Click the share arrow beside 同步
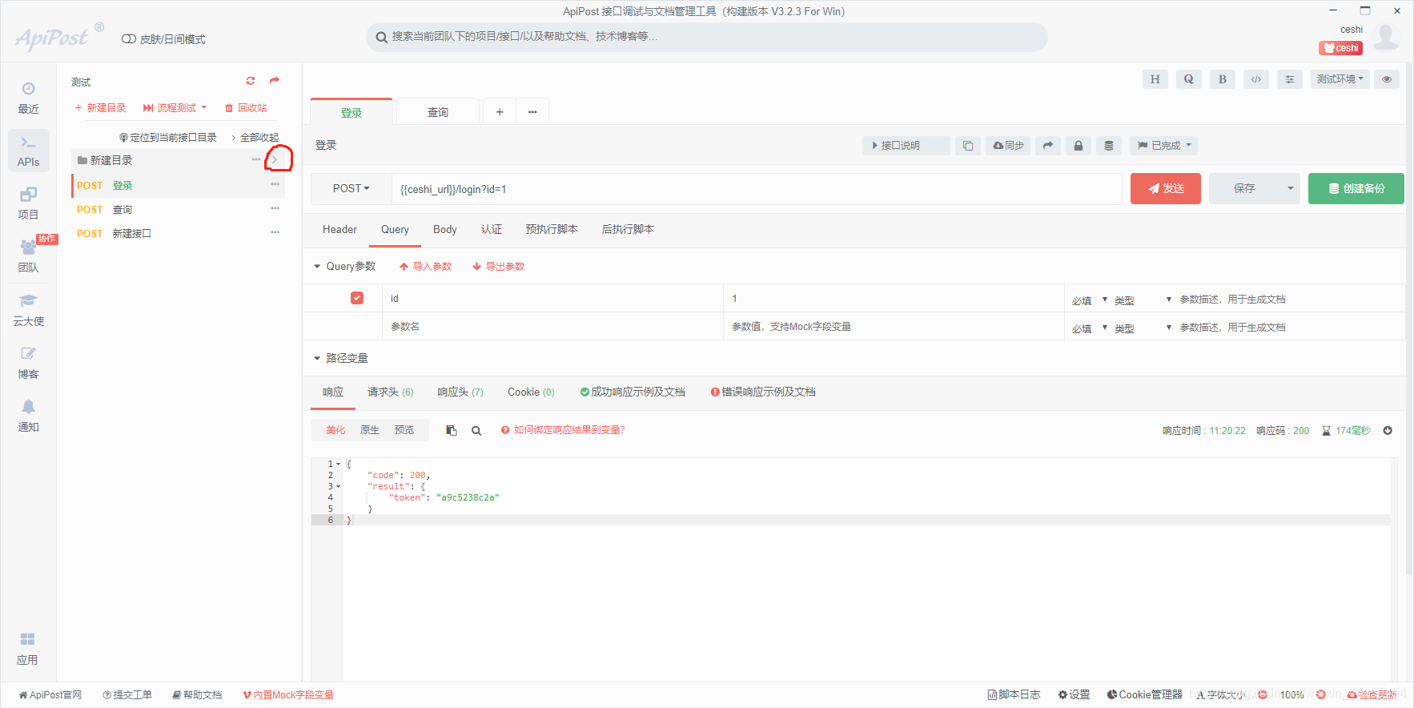The width and height of the screenshot is (1414, 708). pos(1047,146)
